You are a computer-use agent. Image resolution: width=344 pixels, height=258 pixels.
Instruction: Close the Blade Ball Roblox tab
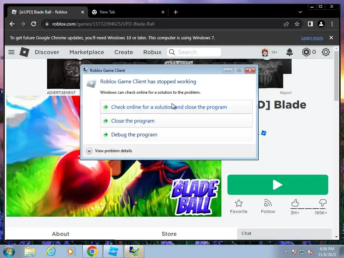(83, 12)
